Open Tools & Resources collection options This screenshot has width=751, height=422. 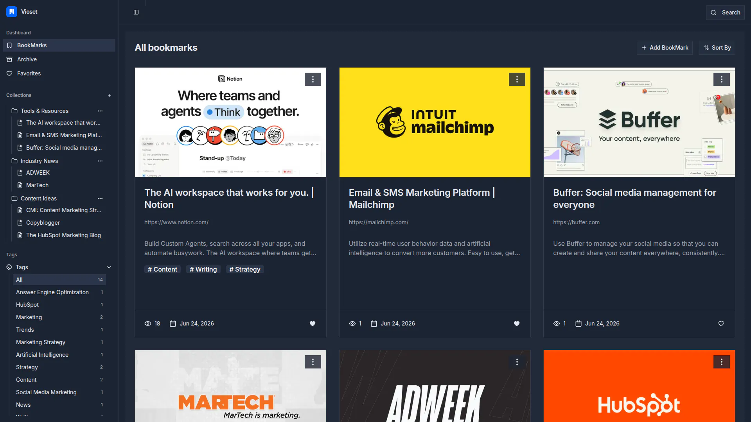click(x=100, y=111)
